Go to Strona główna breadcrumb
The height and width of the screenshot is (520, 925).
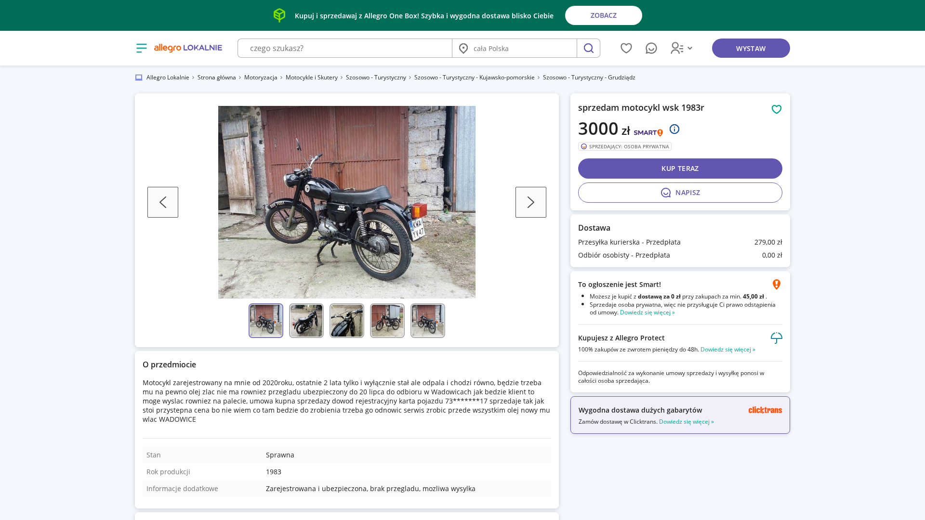[216, 78]
